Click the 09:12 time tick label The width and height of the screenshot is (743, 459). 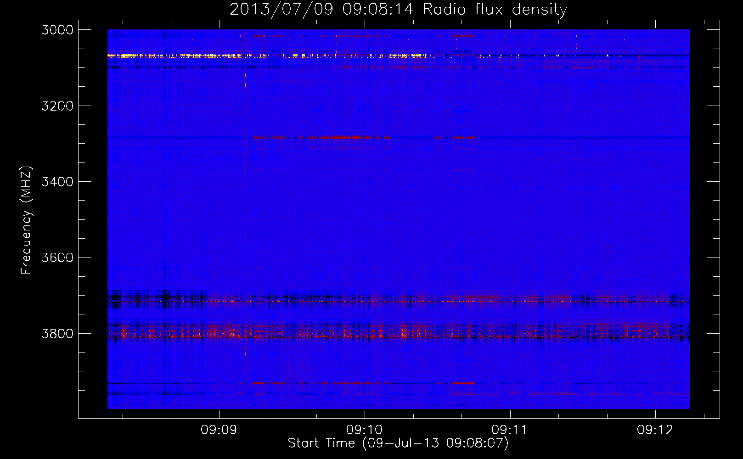(x=655, y=430)
